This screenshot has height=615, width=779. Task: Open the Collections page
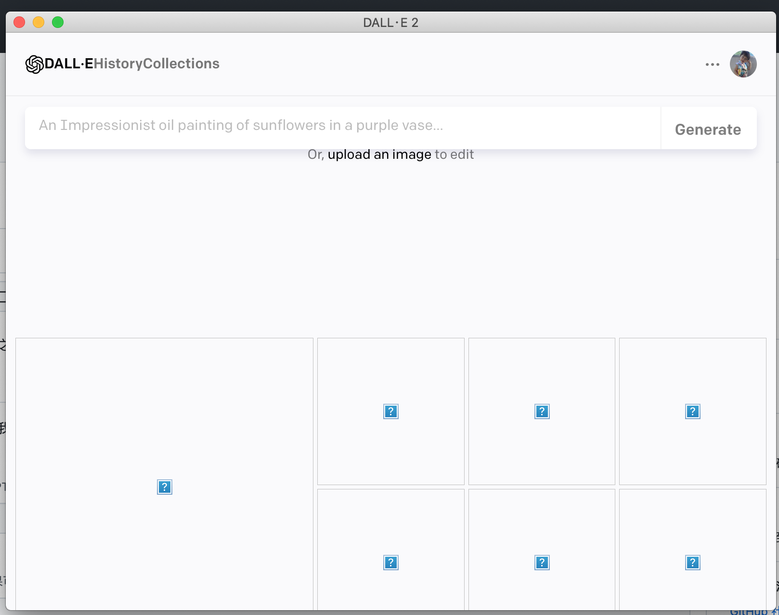[x=181, y=64]
